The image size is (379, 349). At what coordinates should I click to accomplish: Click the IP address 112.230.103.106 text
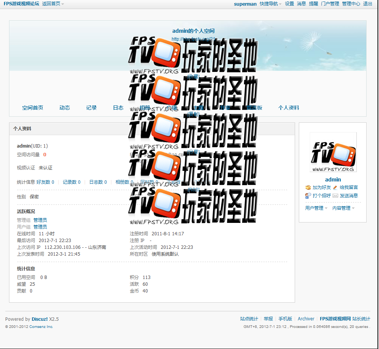click(x=62, y=247)
